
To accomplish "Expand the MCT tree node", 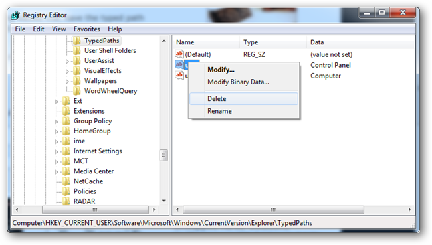I will pos(56,161).
